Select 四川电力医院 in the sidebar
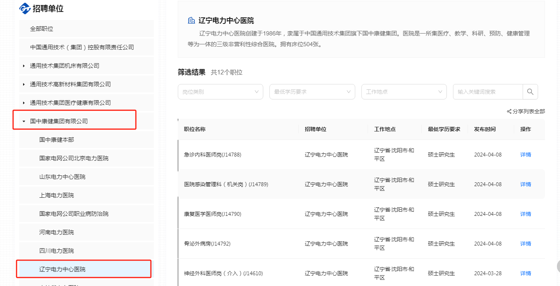This screenshot has height=286, width=560. coord(57,251)
